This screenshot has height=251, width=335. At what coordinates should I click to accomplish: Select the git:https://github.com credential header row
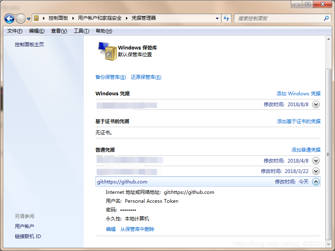(208, 182)
